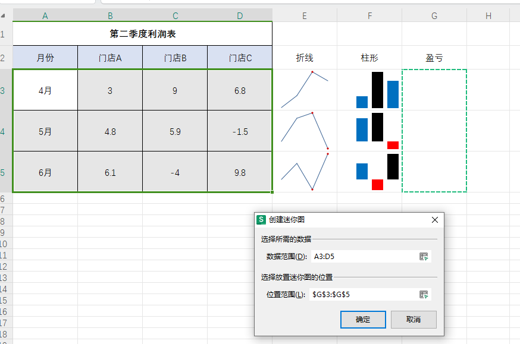The image size is (520, 344).
Task: Click the 门店A header cell
Action: click(x=110, y=58)
